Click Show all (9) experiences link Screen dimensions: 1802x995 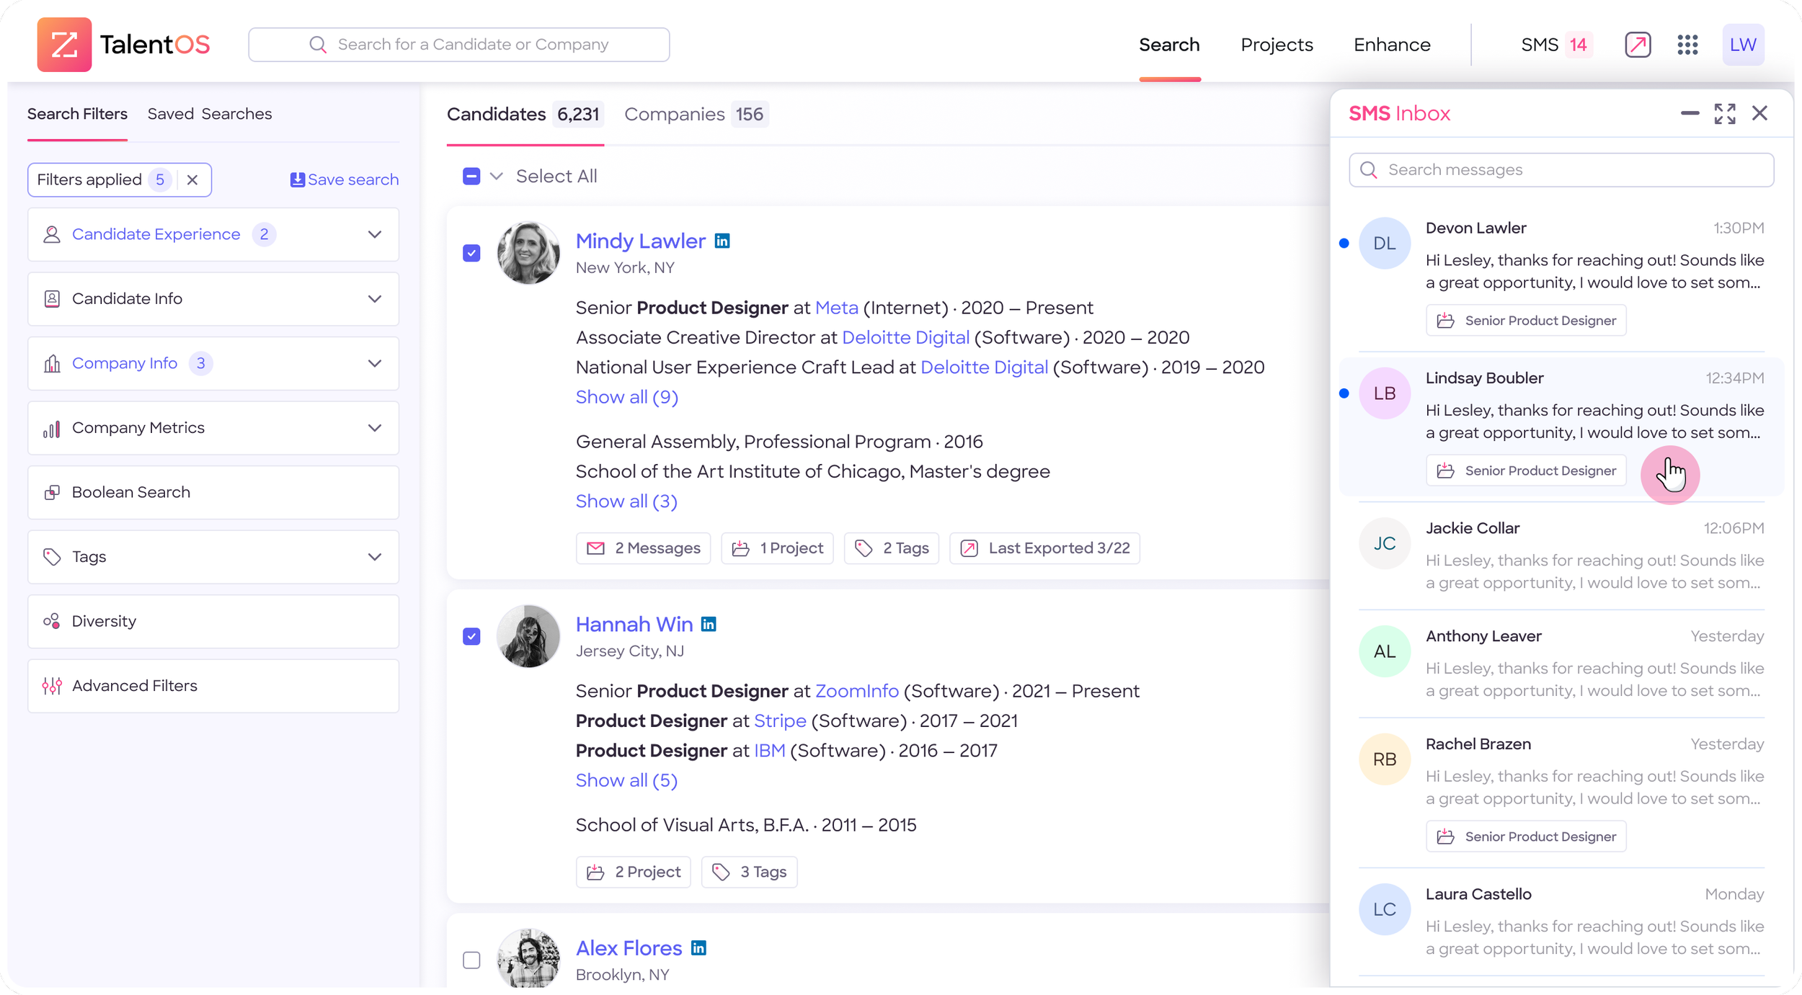pyautogui.click(x=626, y=397)
